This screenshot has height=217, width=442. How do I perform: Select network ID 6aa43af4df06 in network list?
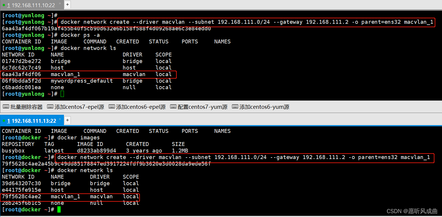21,74
